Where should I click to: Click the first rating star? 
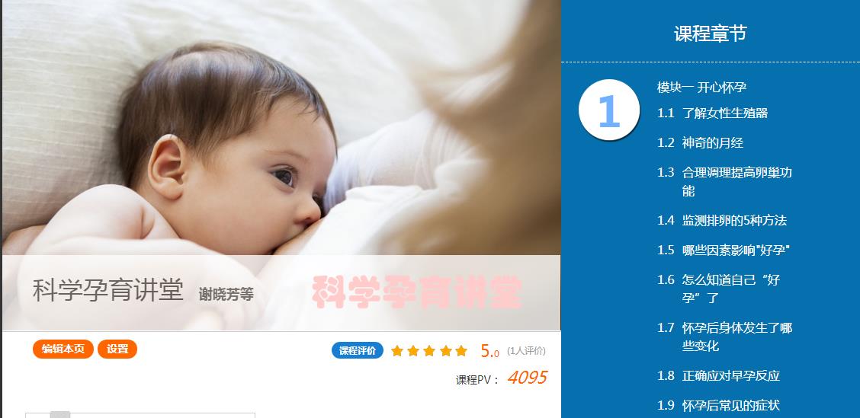click(x=397, y=350)
